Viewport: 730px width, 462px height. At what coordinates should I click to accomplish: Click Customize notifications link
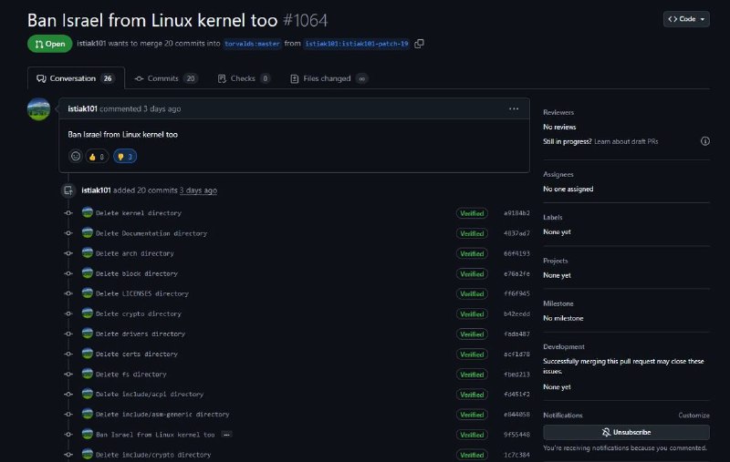click(693, 415)
